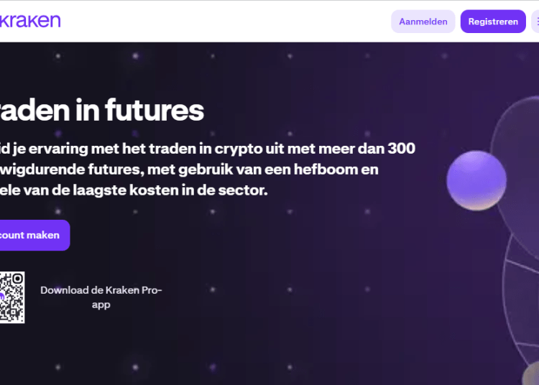The height and width of the screenshot is (385, 539).
Task: Click the 'Download de Kraken Pro-app' text
Action: tap(101, 290)
